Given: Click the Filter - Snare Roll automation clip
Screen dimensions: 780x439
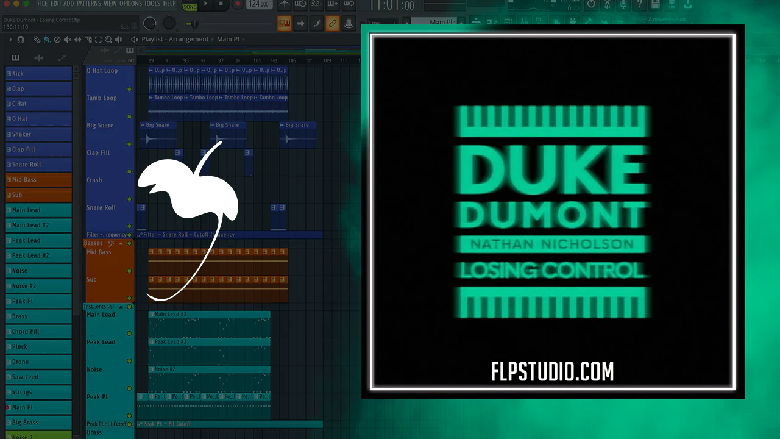Looking at the screenshot, I should click(x=230, y=235).
